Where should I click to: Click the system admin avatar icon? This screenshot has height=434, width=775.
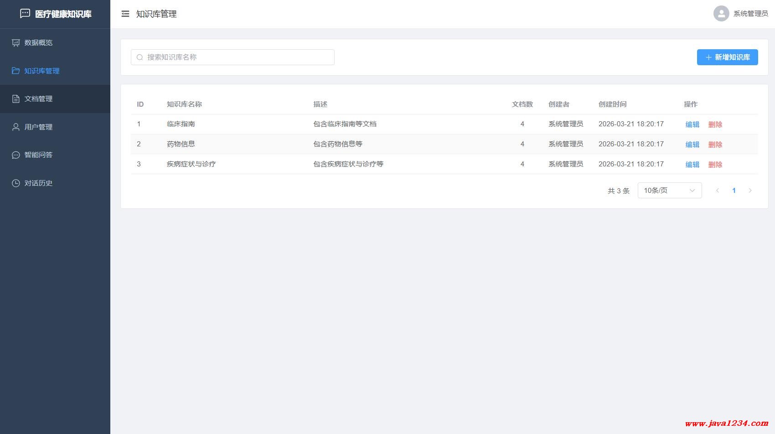click(x=721, y=14)
